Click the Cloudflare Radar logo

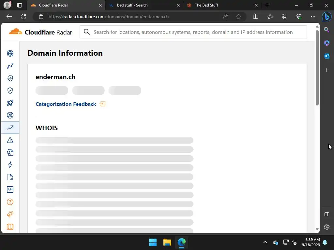click(x=40, y=32)
